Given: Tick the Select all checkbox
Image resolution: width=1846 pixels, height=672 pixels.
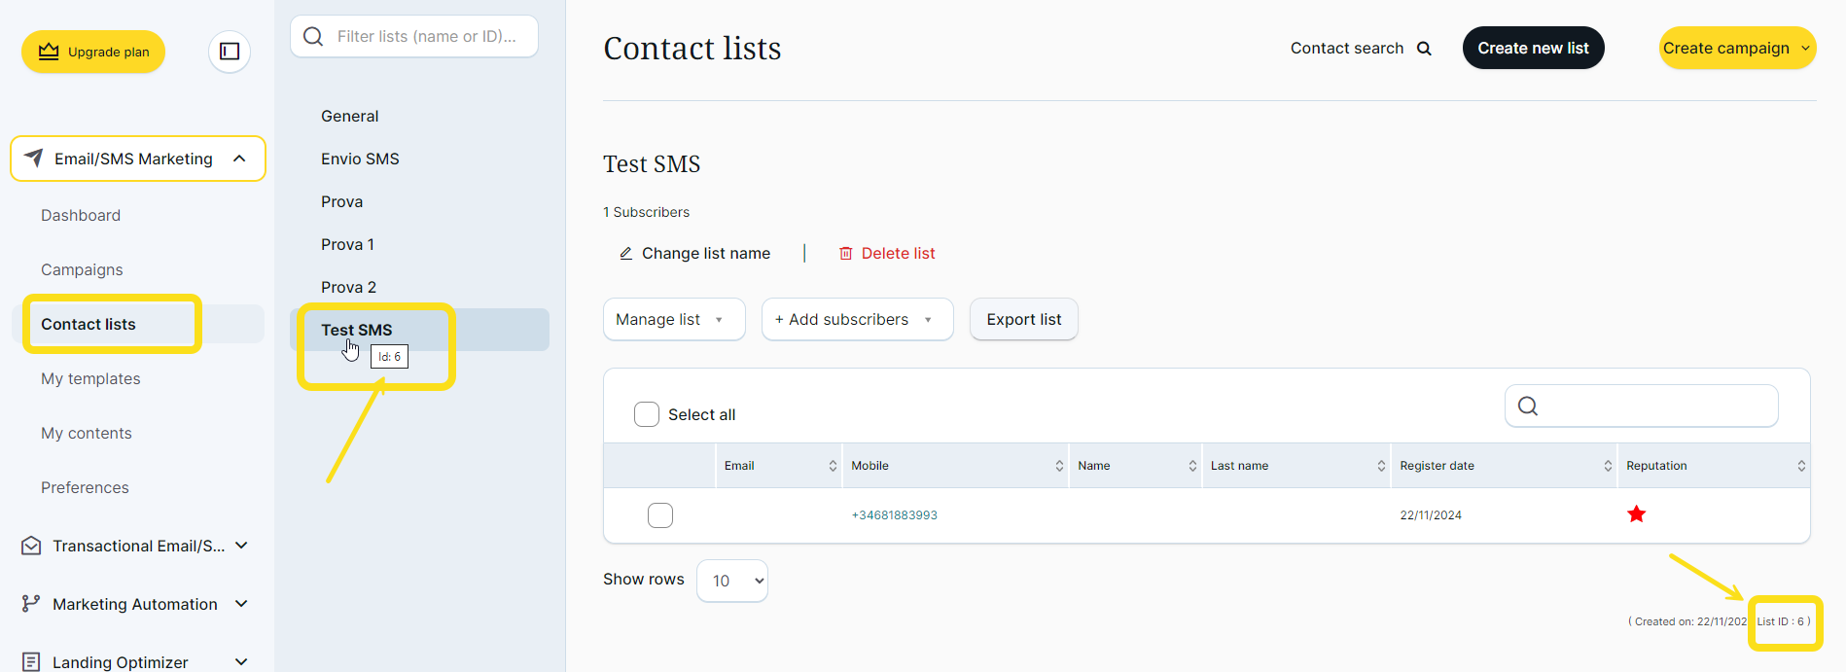Looking at the screenshot, I should [x=647, y=414].
